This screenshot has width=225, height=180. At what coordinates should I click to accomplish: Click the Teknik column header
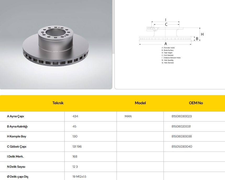[58, 103]
